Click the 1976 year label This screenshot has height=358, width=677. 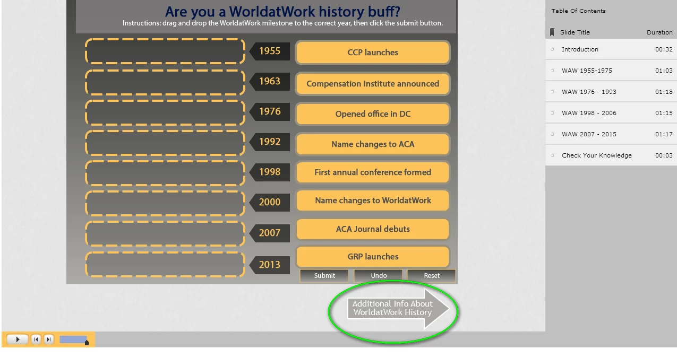(x=270, y=112)
